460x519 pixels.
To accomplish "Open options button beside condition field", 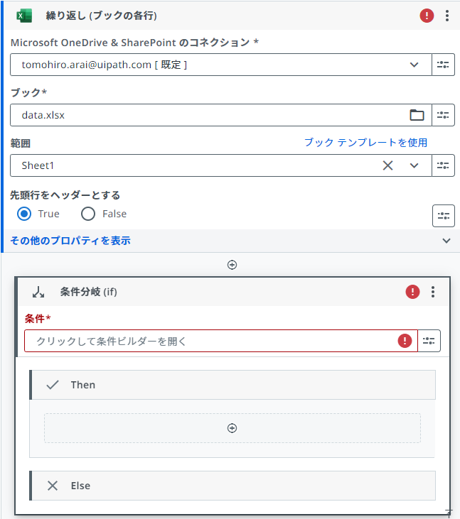I will 429,341.
